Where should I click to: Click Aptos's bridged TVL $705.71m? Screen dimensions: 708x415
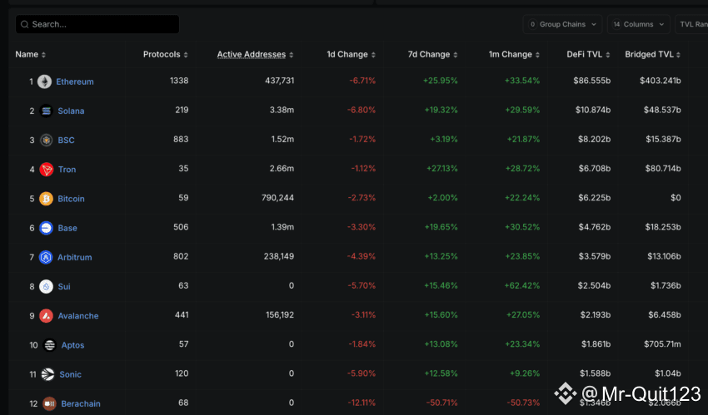(662, 344)
